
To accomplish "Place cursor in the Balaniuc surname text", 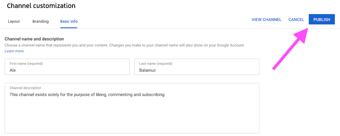I will click(147, 70).
